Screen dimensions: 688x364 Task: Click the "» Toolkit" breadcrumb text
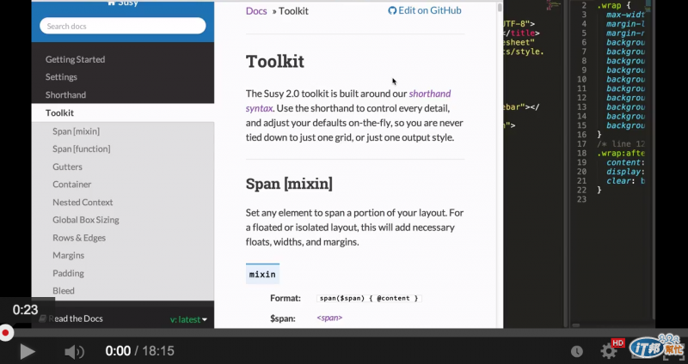coord(290,11)
